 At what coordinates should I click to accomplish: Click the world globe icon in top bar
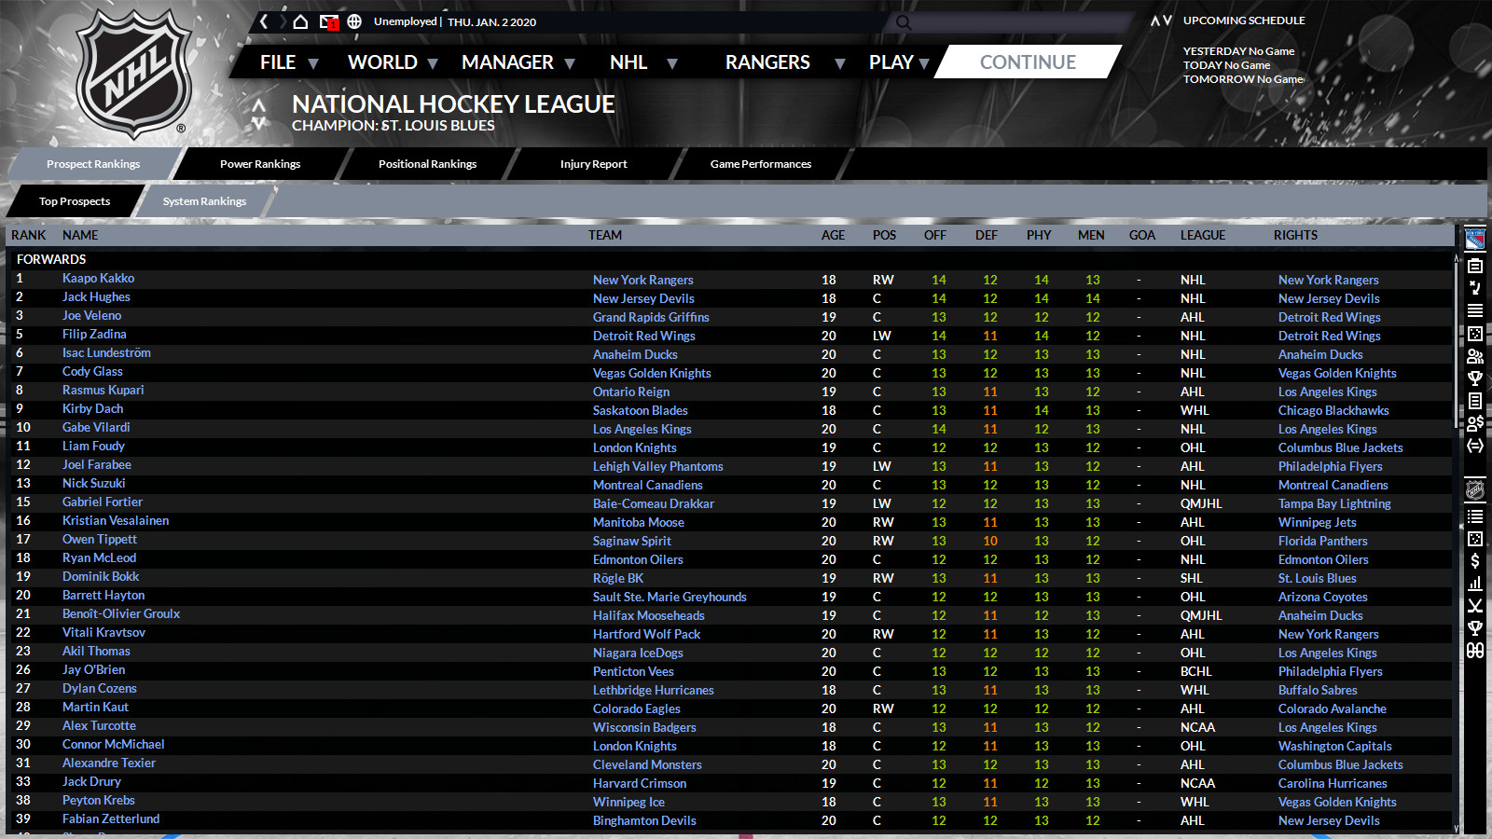pos(354,21)
